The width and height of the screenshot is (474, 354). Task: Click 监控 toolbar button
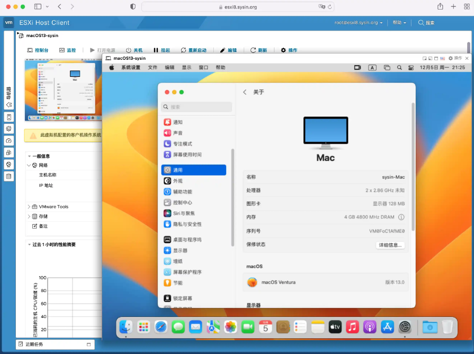click(x=67, y=50)
